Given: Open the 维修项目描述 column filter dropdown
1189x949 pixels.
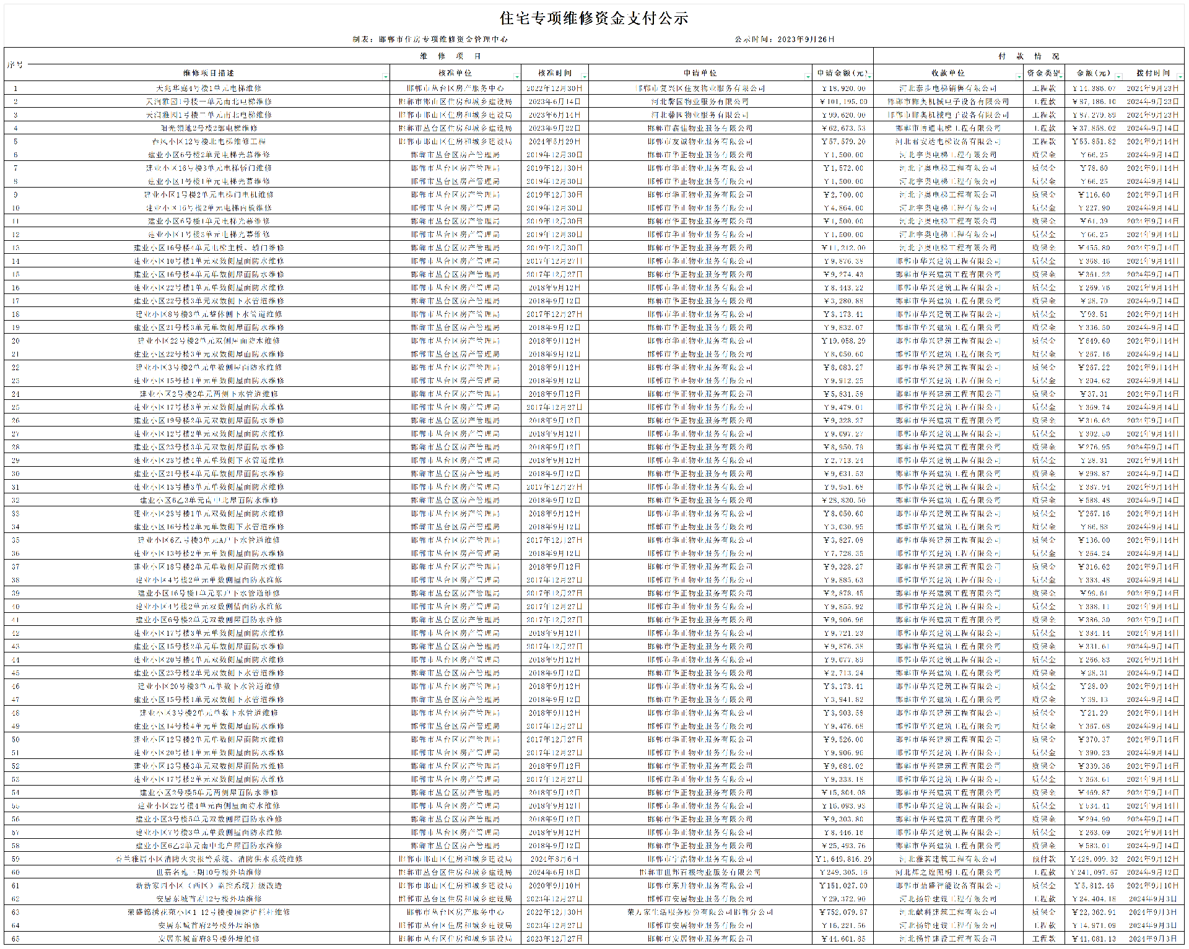Looking at the screenshot, I should pos(385,76).
